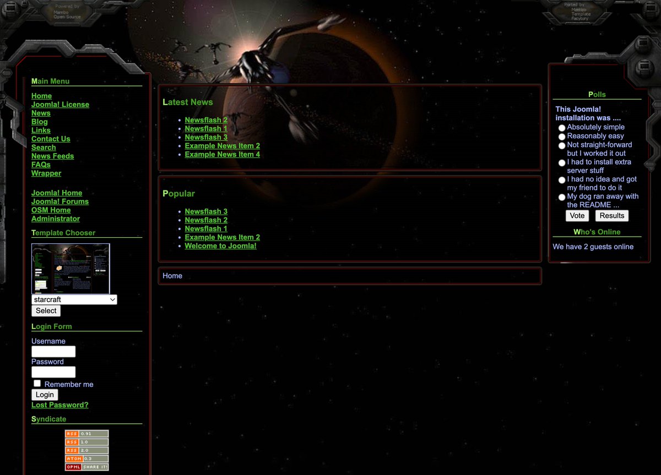Open the RSS 1.0 feed badge

coord(86,442)
